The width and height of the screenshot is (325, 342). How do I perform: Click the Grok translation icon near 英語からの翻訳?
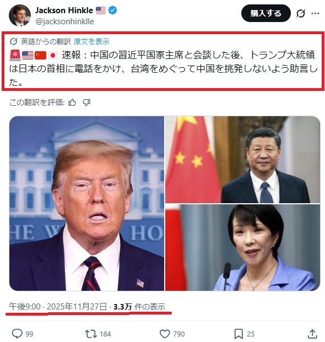tap(14, 41)
